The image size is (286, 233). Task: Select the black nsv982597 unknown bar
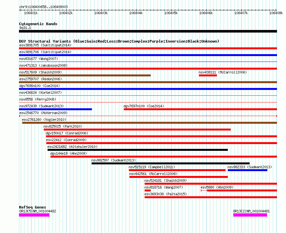171,163
